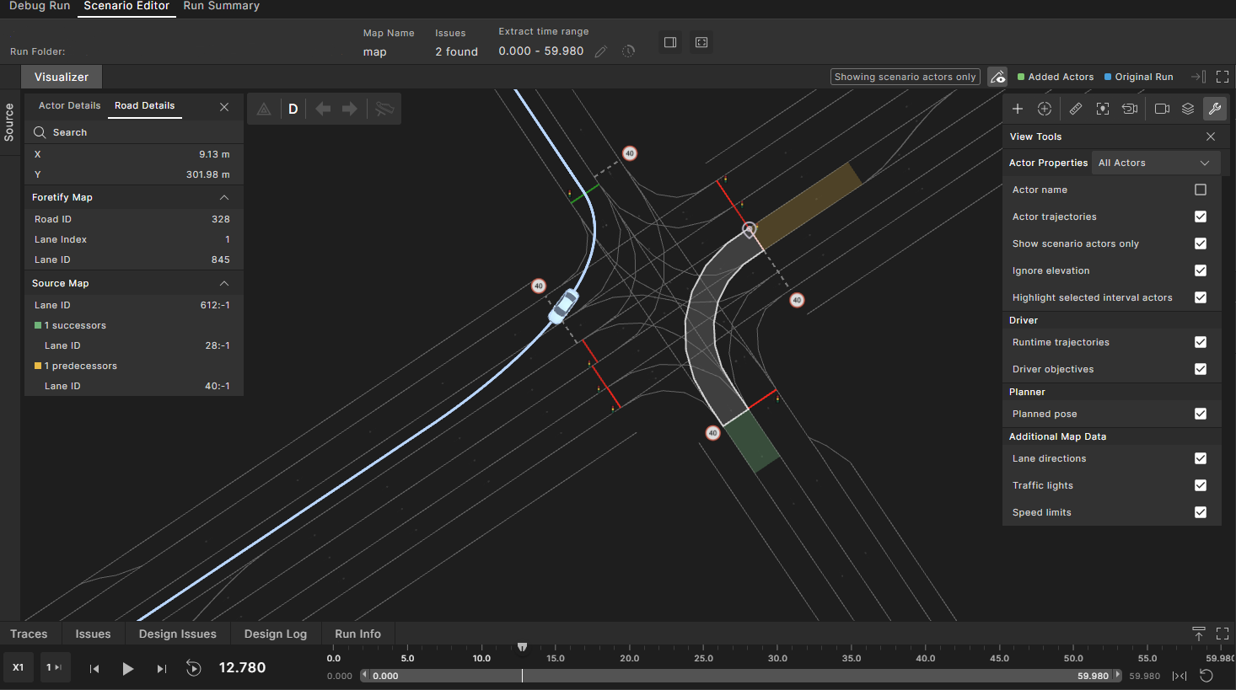Uncheck the Traffic lights checkbox

pyautogui.click(x=1201, y=485)
